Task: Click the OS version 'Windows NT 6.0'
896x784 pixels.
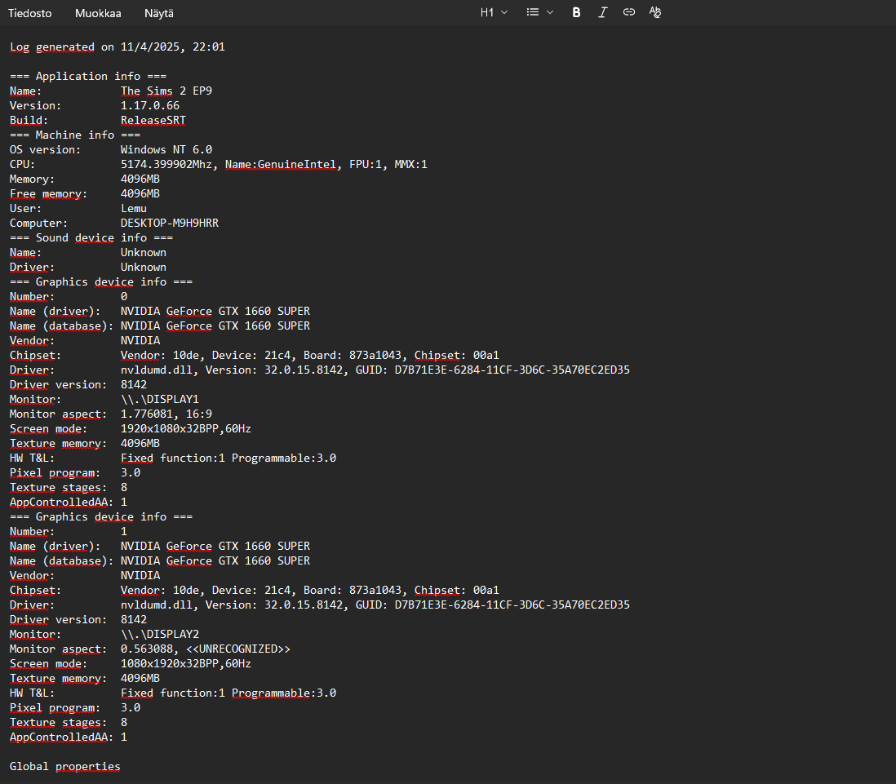Action: (x=166, y=150)
